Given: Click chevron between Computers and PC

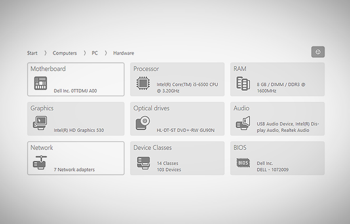Looking at the screenshot, I should click(85, 53).
